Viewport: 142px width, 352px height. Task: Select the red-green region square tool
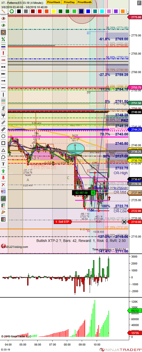pos(3,219)
